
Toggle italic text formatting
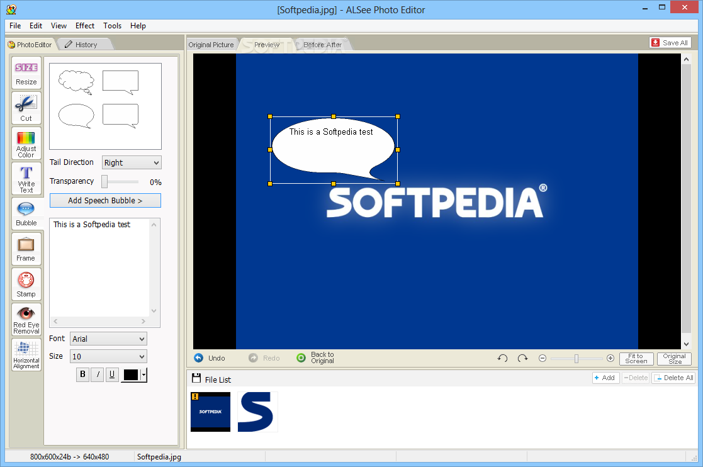[98, 374]
